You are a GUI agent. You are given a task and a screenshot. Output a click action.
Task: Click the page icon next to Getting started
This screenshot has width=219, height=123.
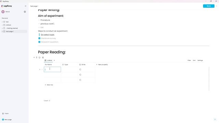[4, 28]
